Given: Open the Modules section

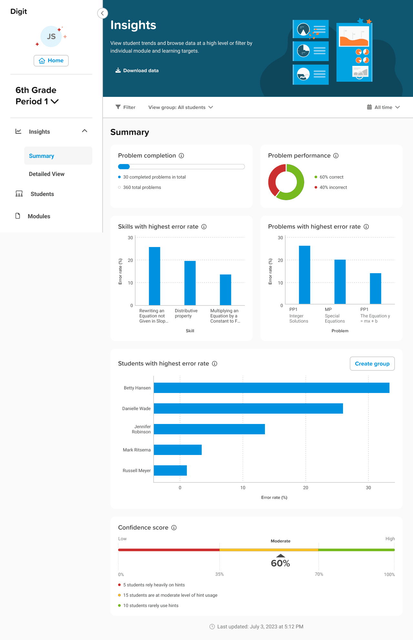Looking at the screenshot, I should tap(39, 216).
